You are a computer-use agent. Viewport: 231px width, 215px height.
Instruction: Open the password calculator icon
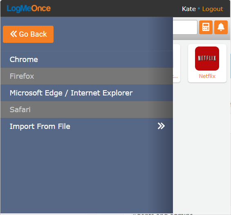[206, 27]
